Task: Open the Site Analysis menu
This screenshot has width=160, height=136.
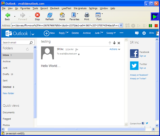Action: coord(80,8)
